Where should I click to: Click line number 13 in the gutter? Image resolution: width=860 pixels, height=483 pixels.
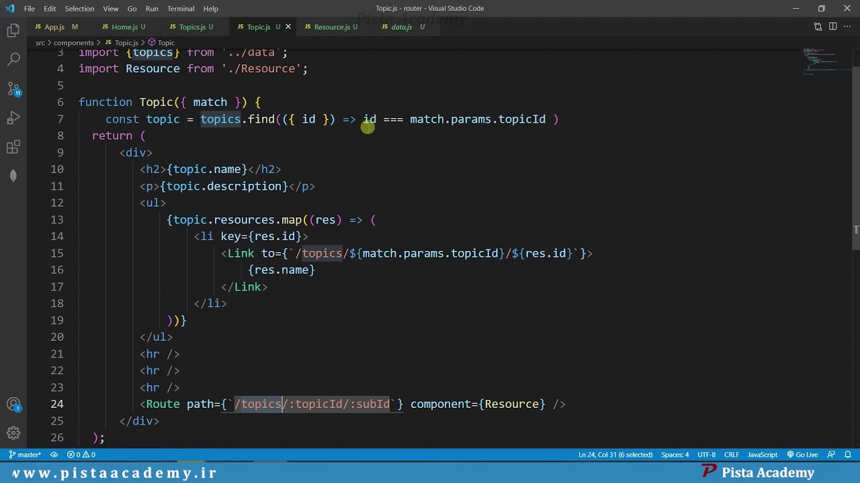click(x=57, y=219)
